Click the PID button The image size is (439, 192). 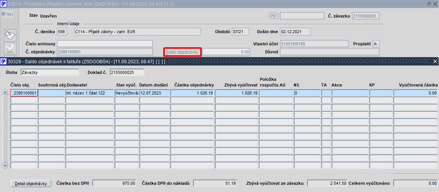[x=273, y=16]
